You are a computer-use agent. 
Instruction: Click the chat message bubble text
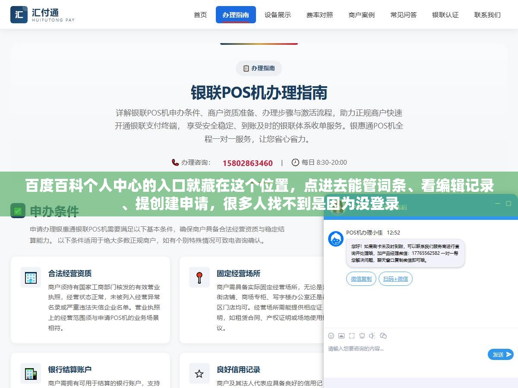pos(405,253)
